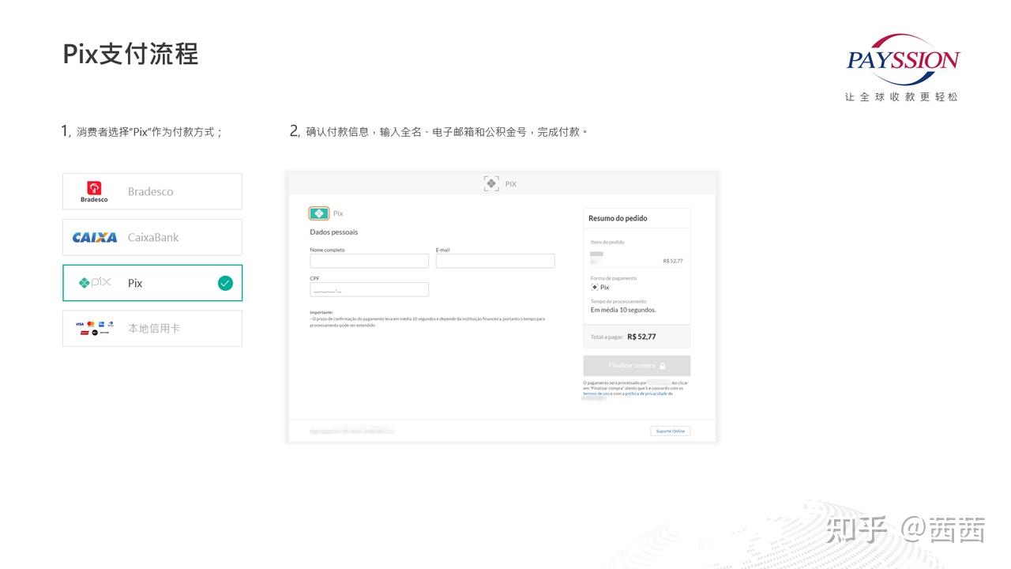Click the Itens do pedido label
This screenshot has width=1011, height=569.
[607, 242]
